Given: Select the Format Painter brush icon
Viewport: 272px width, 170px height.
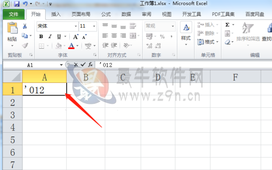Looking at the screenshot, I should pos(25,46).
